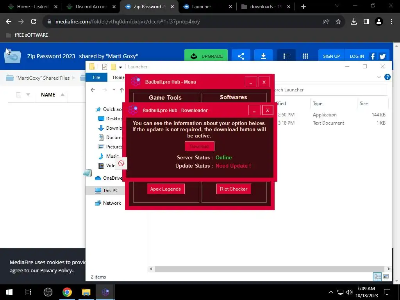Open OBS Studio from the taskbar
Screen dimensions: 400x300
coord(48,292)
